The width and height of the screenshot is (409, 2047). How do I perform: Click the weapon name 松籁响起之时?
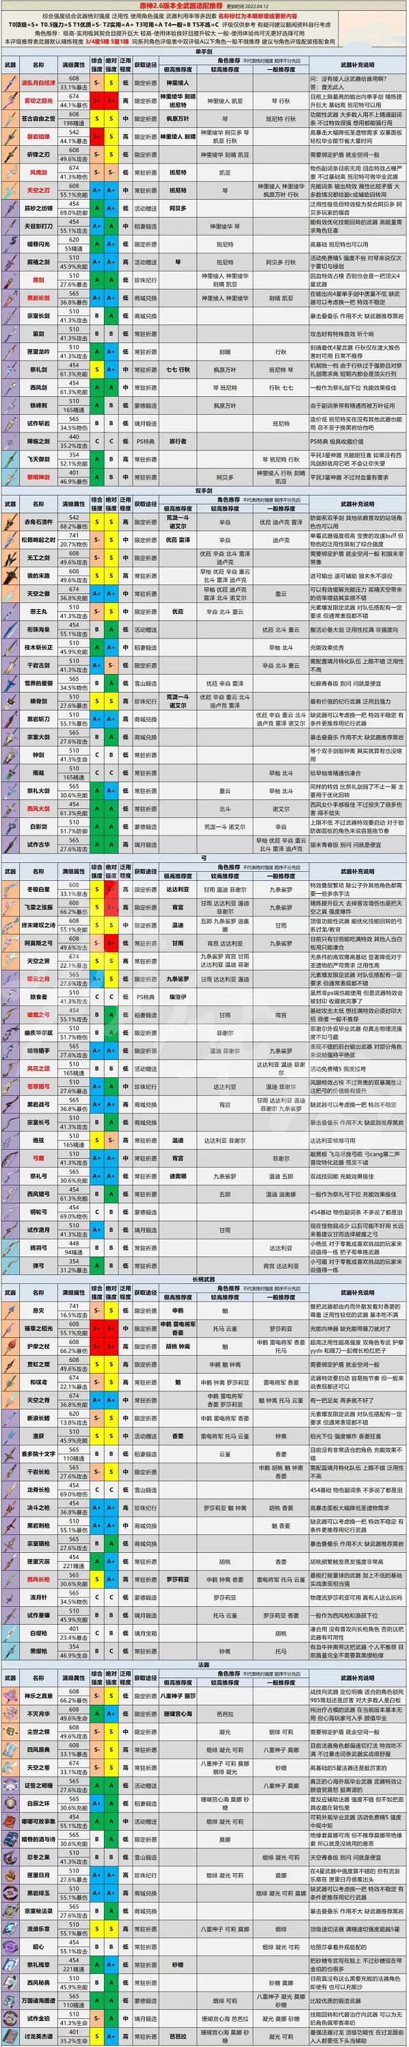tap(39, 539)
